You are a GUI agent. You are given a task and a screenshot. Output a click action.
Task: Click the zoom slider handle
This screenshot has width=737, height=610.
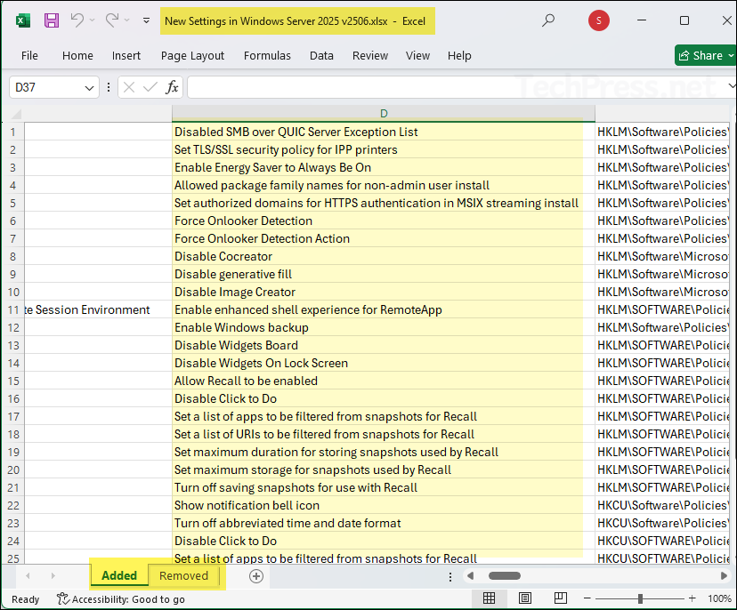point(640,598)
